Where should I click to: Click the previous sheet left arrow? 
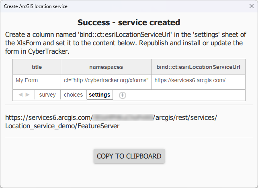20,95
